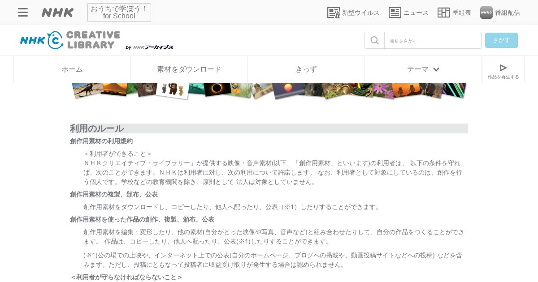Click the 利用のルール heading
The image size is (538, 282).
pos(97,128)
